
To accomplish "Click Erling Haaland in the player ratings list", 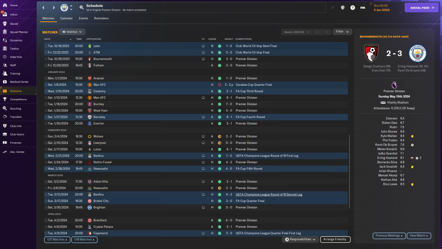I will [388, 158].
